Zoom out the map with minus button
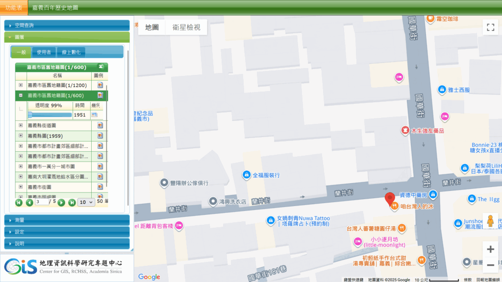Viewport: 502px width, 282px height. pyautogui.click(x=490, y=265)
